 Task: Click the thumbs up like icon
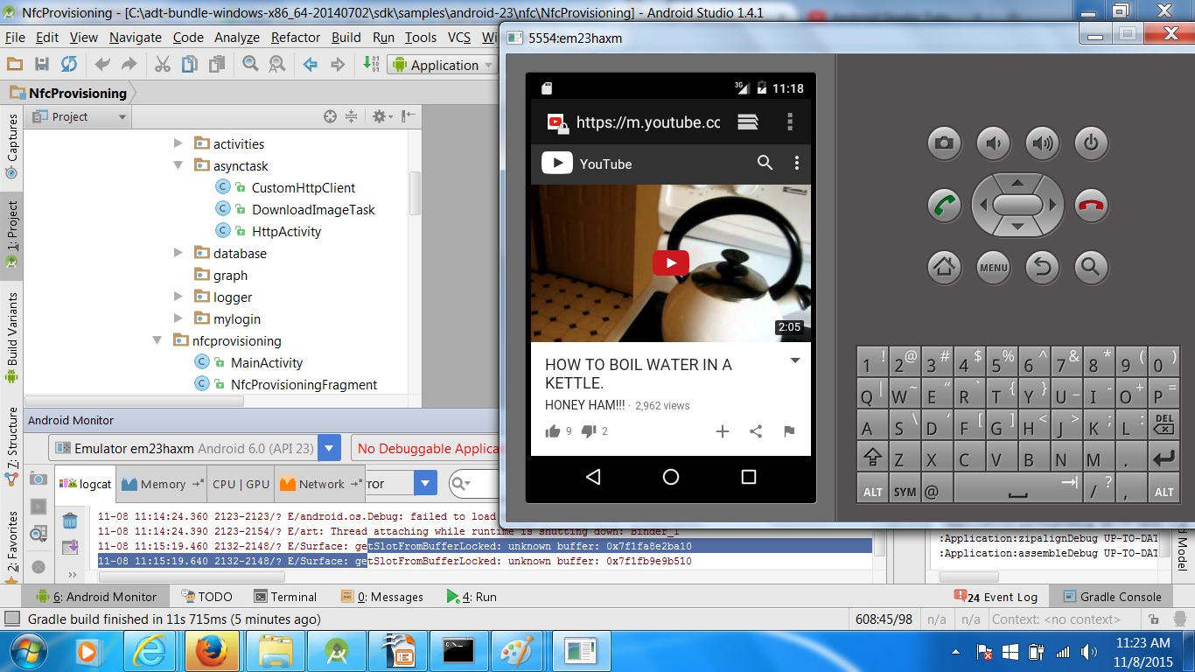pyautogui.click(x=552, y=431)
